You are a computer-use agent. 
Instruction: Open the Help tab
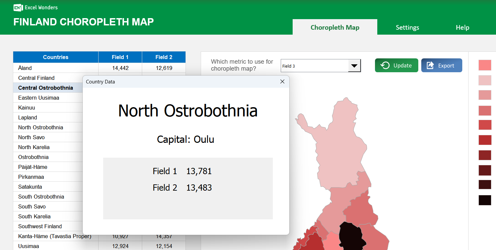click(x=462, y=27)
